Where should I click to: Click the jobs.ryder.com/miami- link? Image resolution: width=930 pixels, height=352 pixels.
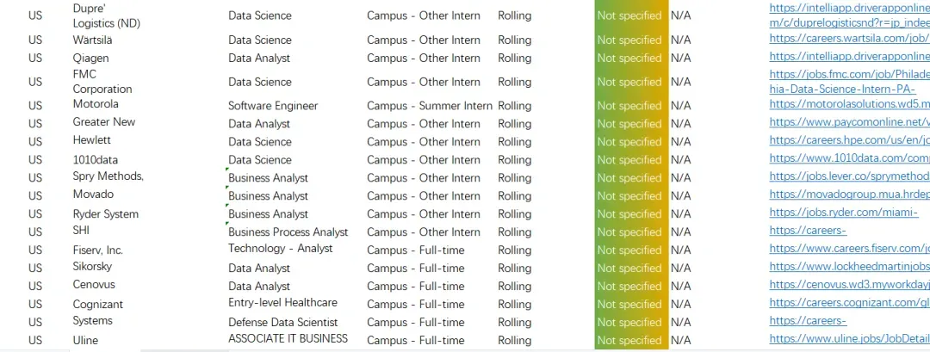pos(843,213)
